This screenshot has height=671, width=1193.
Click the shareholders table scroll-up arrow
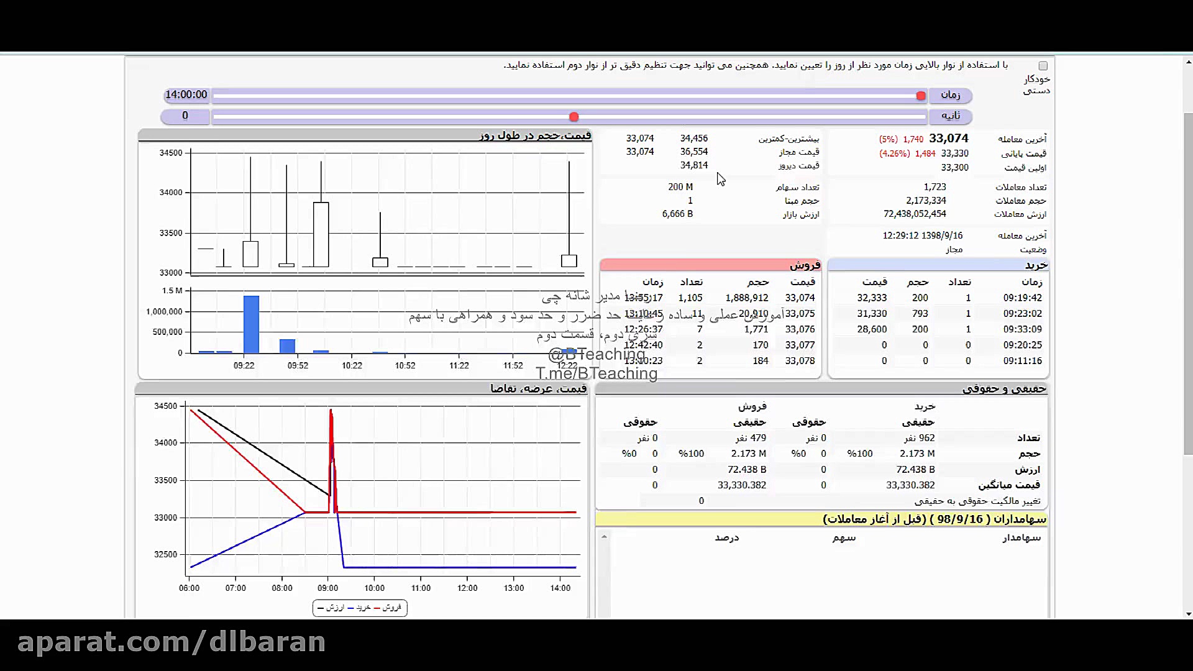click(604, 537)
